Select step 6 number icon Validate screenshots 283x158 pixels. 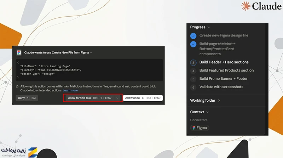pyautogui.click(x=193, y=87)
